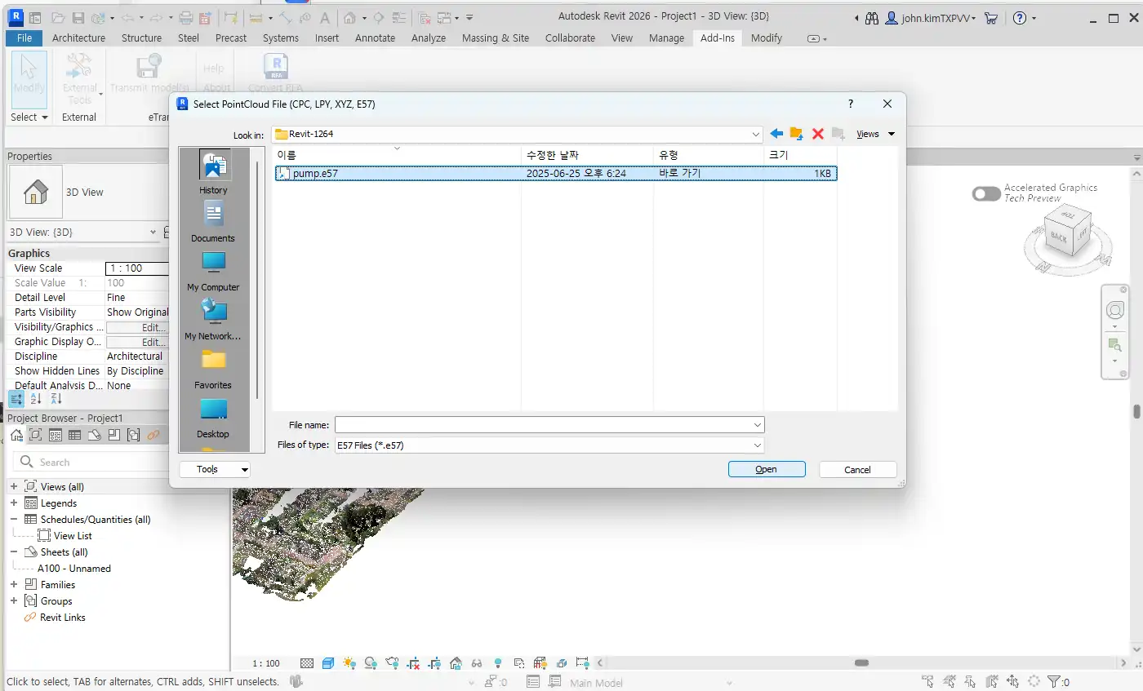The image size is (1143, 691).
Task: Click the Cancel button in dialog
Action: [857, 469]
